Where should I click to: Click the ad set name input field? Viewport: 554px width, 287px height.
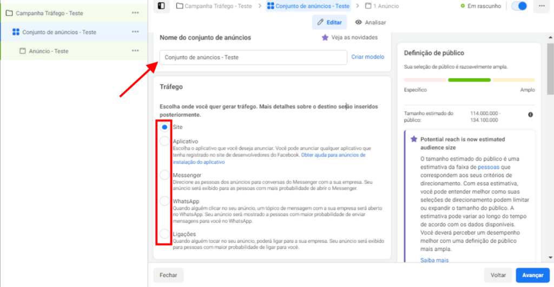coord(253,57)
